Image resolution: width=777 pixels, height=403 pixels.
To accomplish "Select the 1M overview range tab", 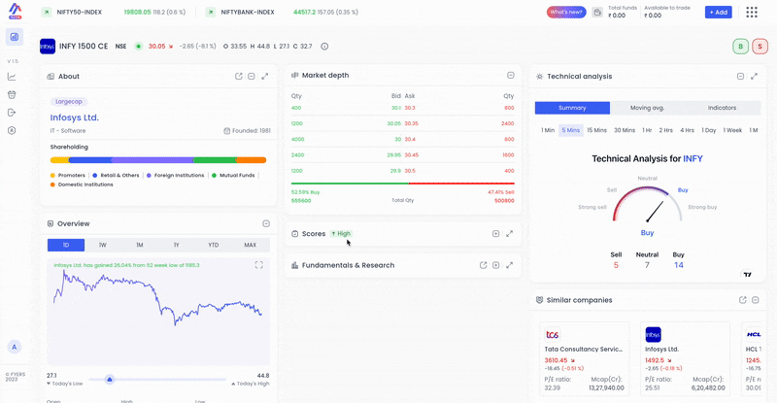I will click(140, 245).
